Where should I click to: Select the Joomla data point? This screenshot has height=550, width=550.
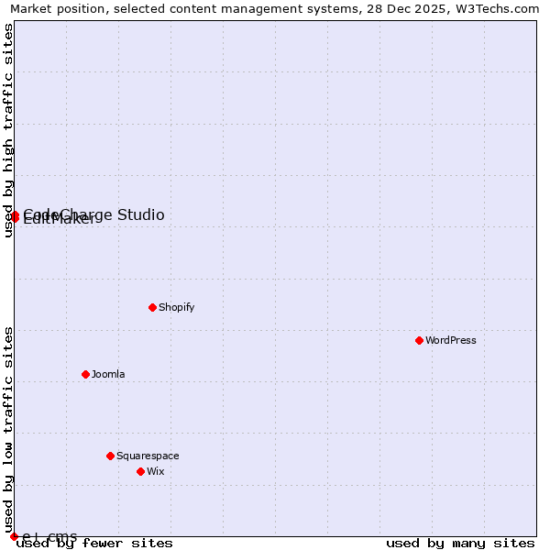pos(85,375)
